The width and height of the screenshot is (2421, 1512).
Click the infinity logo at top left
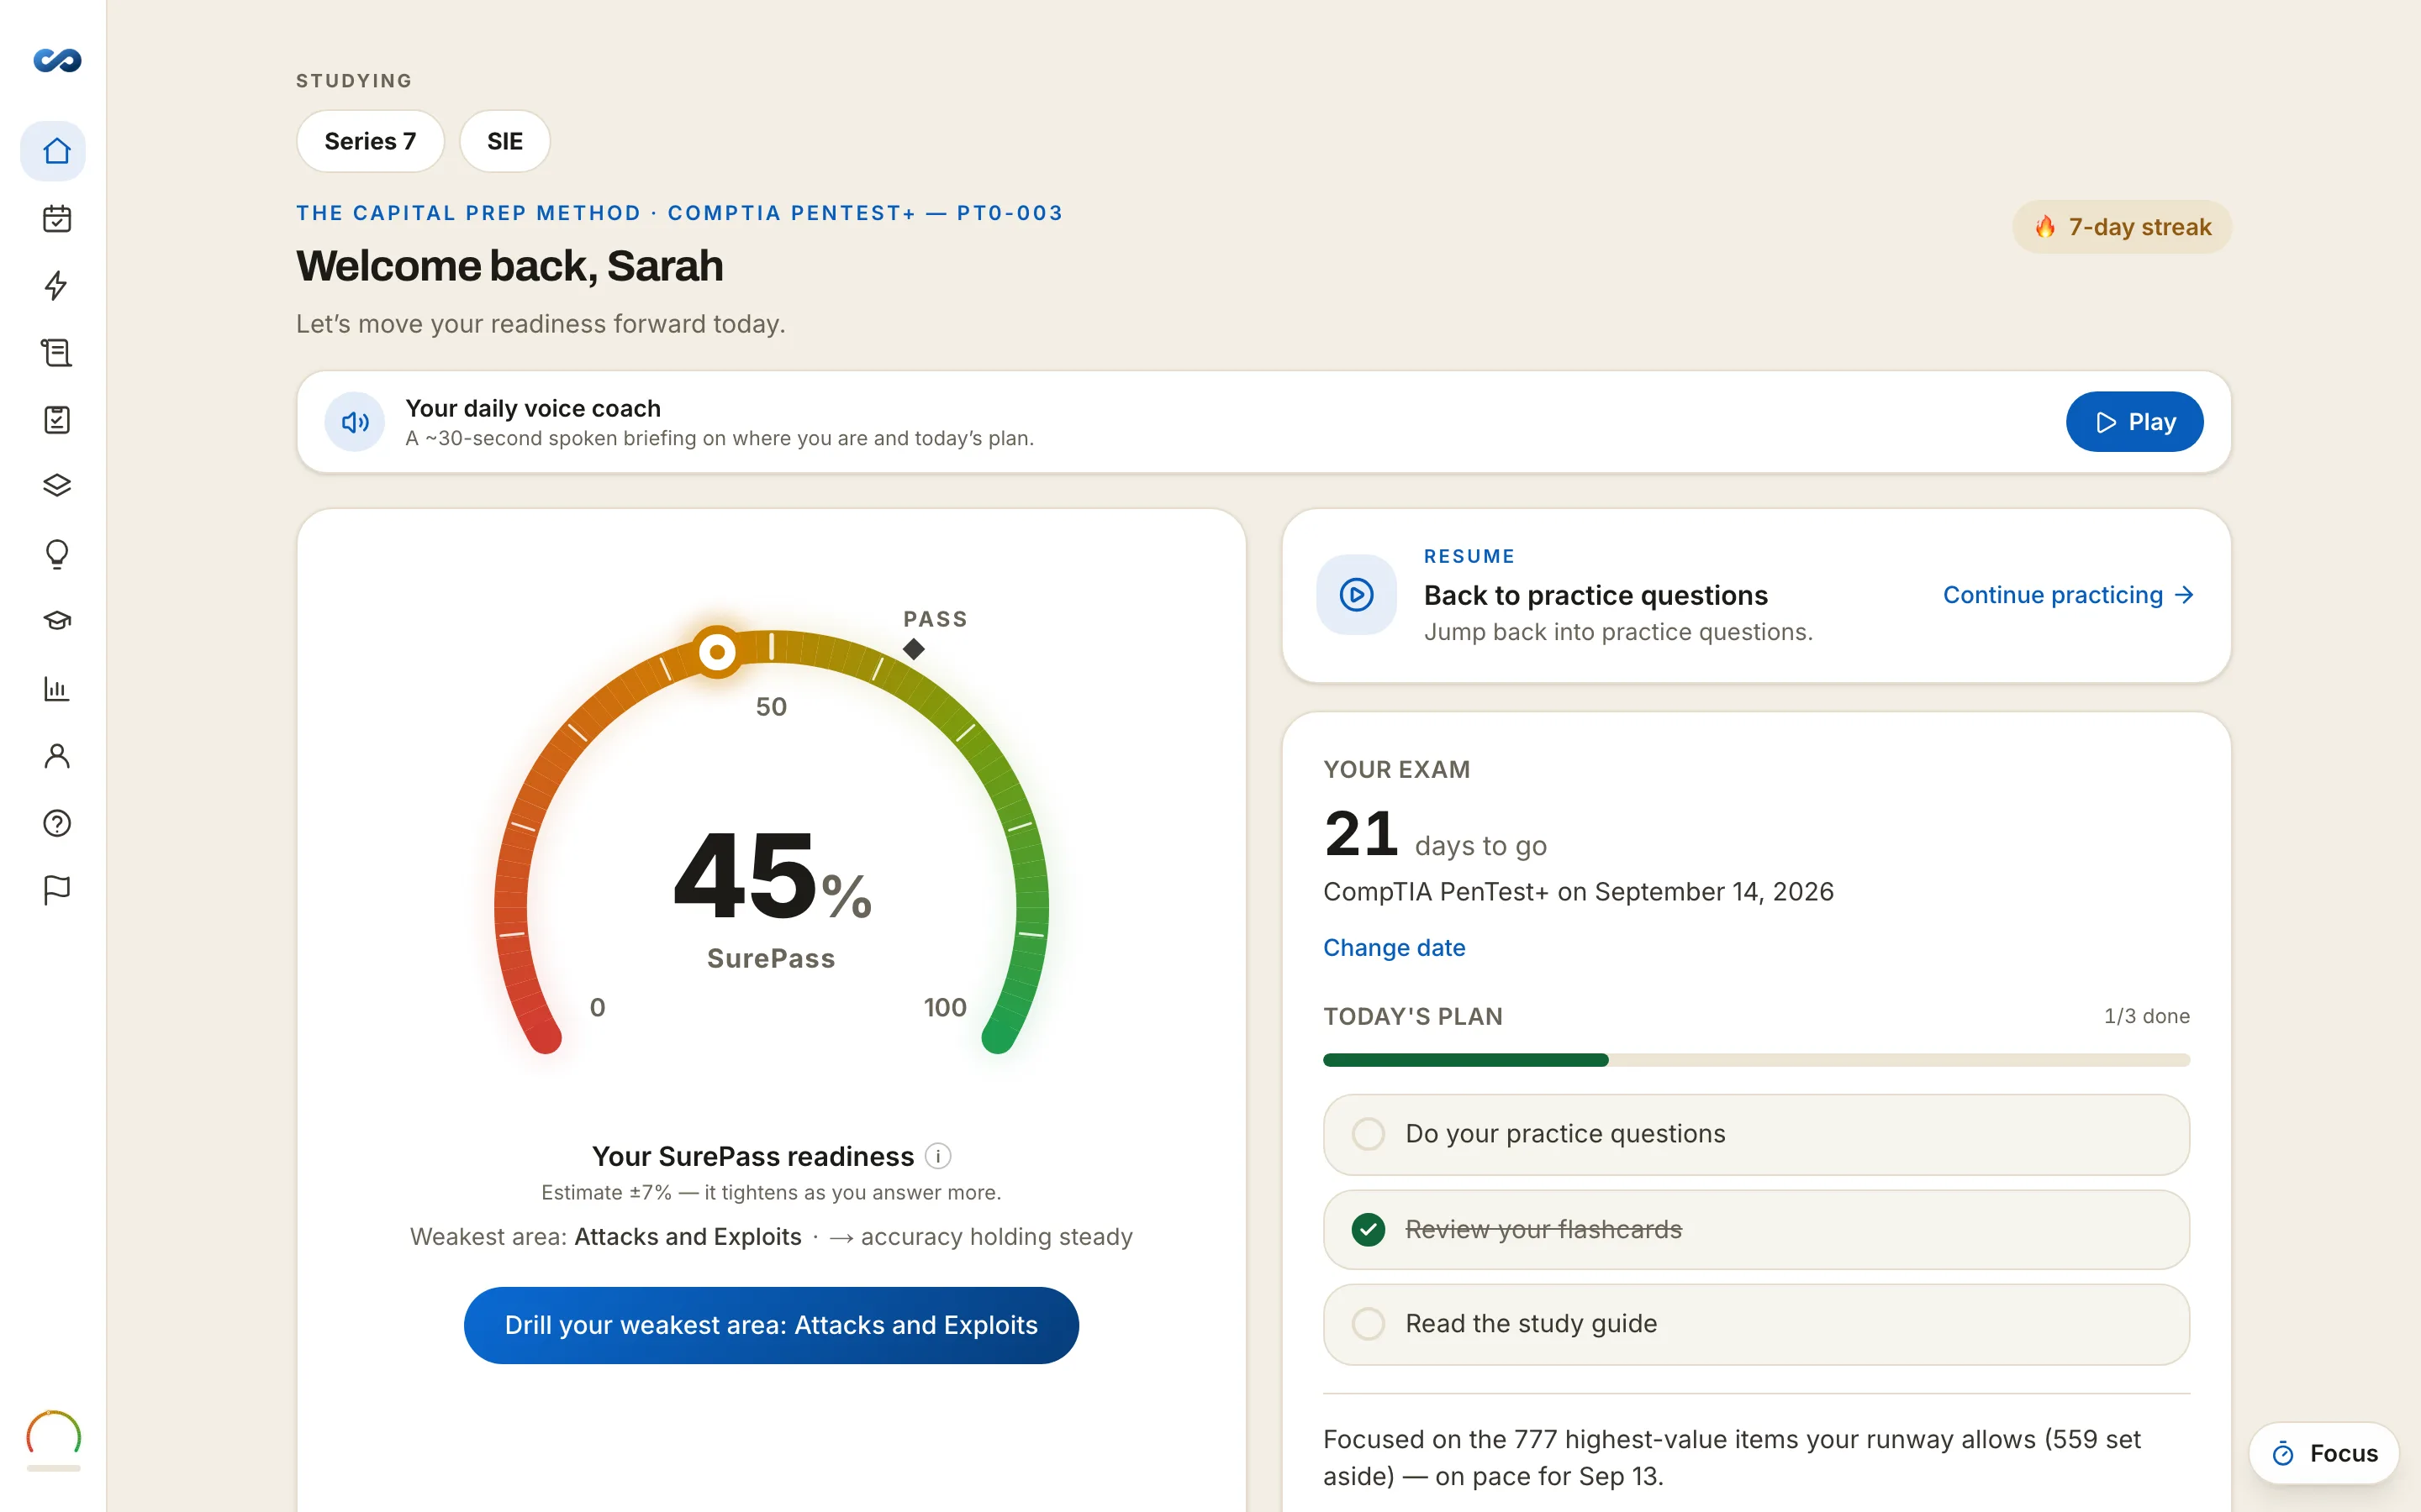[57, 61]
